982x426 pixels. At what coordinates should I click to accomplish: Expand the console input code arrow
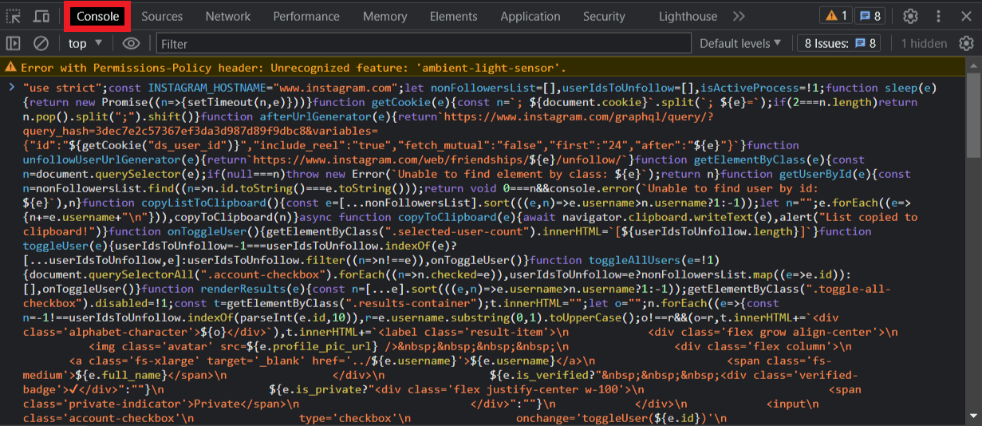[11, 87]
